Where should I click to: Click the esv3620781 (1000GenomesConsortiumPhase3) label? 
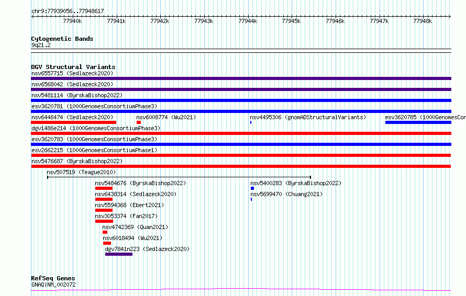94,106
